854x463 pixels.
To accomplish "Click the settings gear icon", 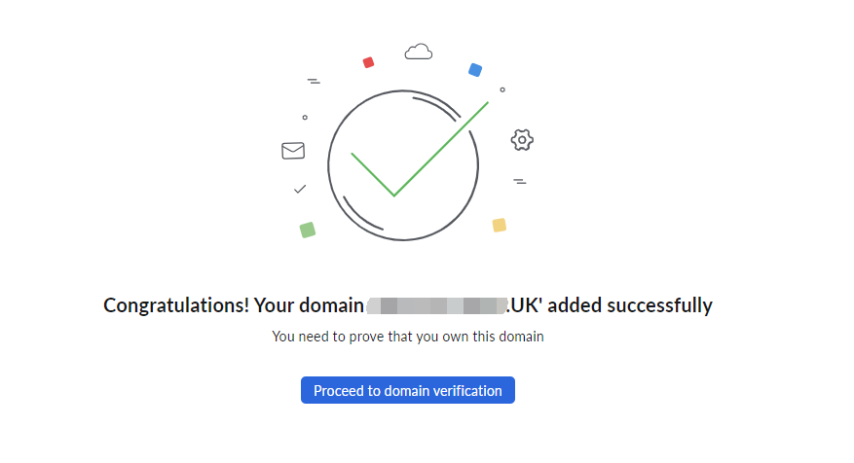I will click(522, 140).
